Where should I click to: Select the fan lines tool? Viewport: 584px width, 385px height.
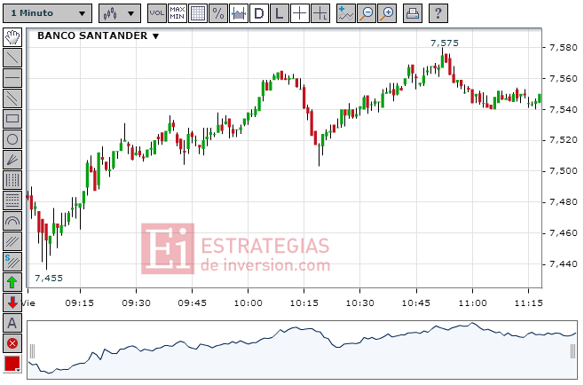coord(12,160)
